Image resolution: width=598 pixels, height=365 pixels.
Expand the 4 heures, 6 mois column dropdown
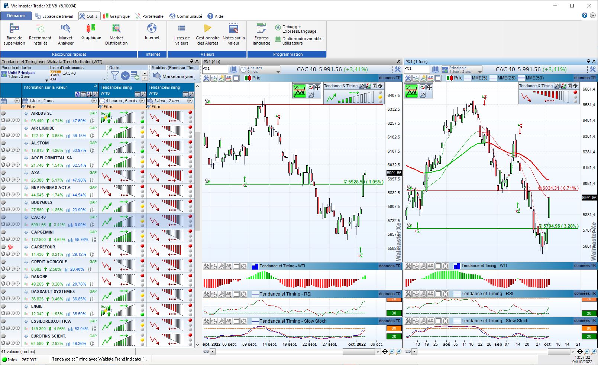[x=142, y=101]
